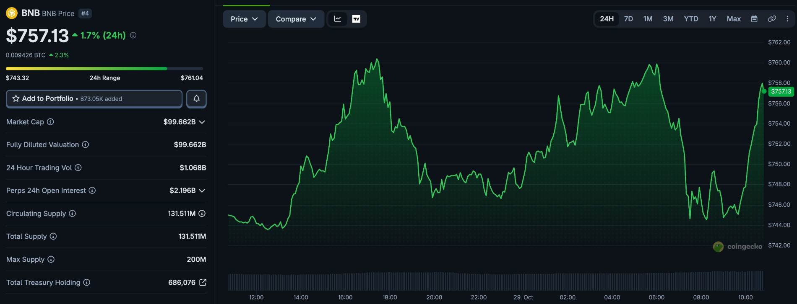
Task: Click the BNB coin logo icon
Action: [x=12, y=13]
